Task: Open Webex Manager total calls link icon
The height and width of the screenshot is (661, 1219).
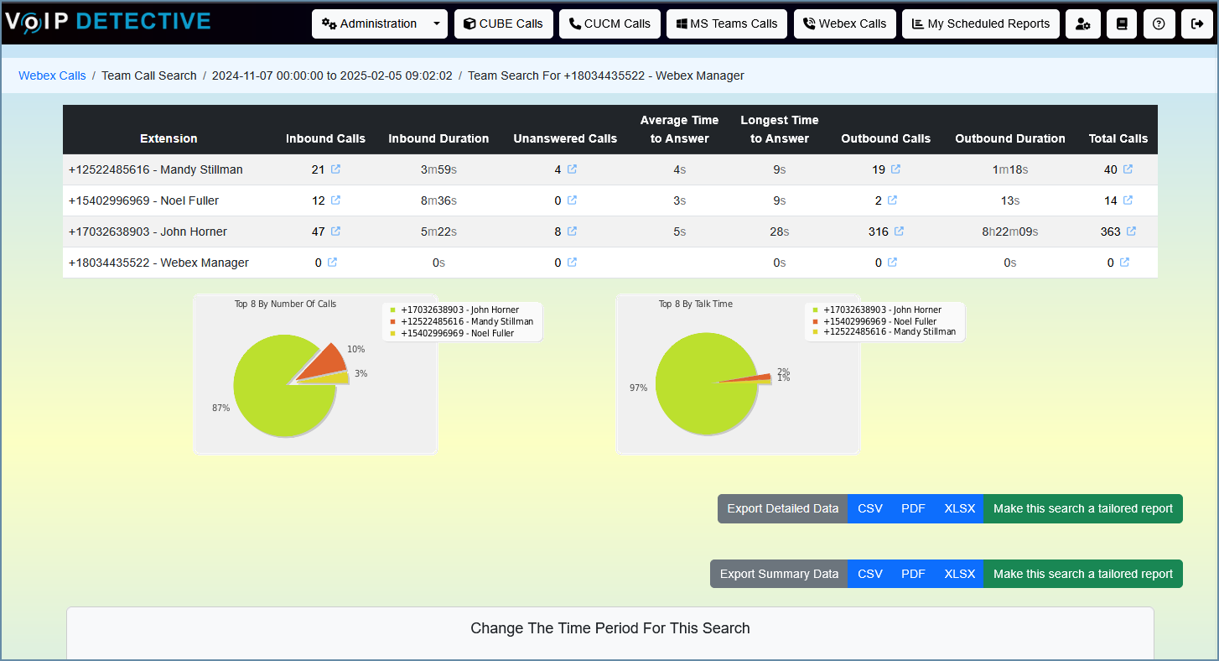Action: point(1124,263)
